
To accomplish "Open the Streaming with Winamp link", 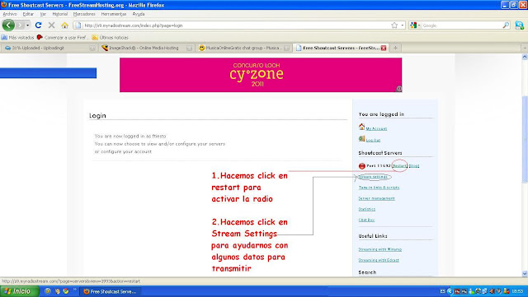I will 379,249.
